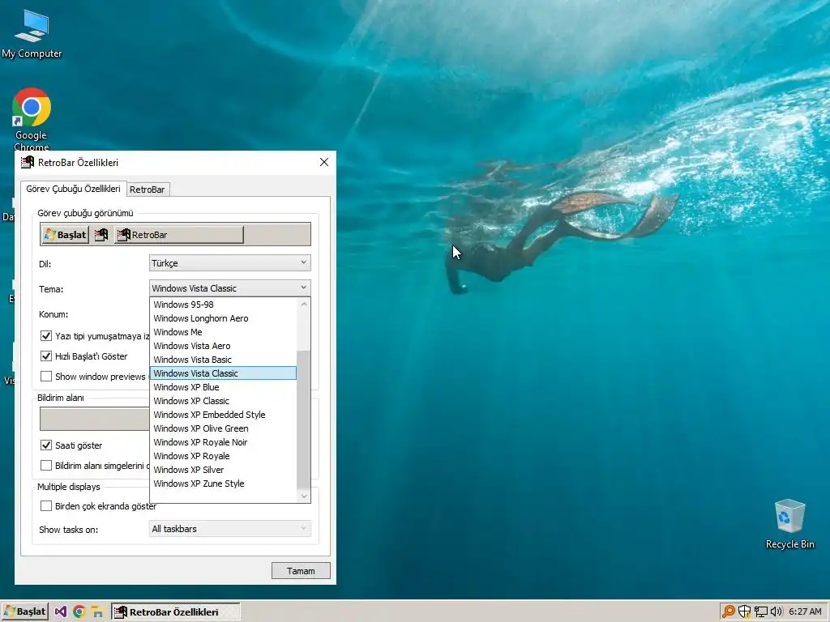Viewport: 830px width, 622px height.
Task: Toggle Bildirim alanı simgelerini checkbox
Action: (46, 465)
